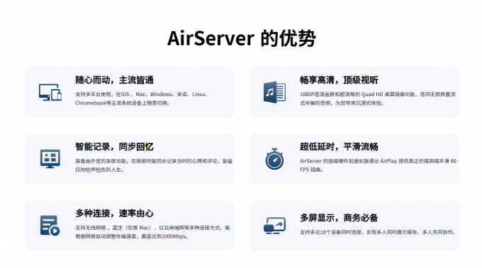Click the stopwatch low-latency icon
The image size is (482, 268).
(274, 159)
